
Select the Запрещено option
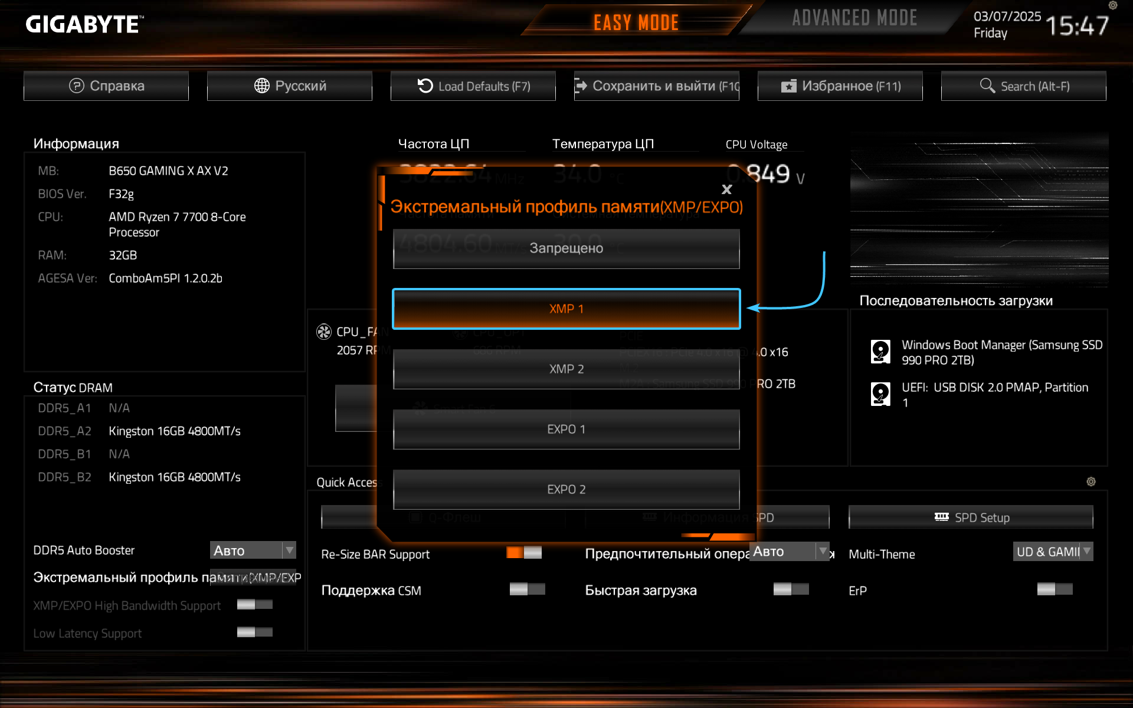[x=566, y=248]
